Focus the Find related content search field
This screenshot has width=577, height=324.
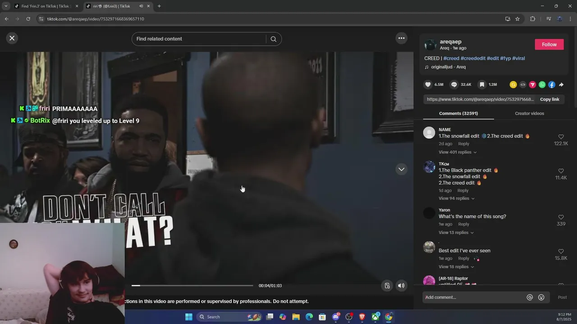pyautogui.click(x=200, y=39)
